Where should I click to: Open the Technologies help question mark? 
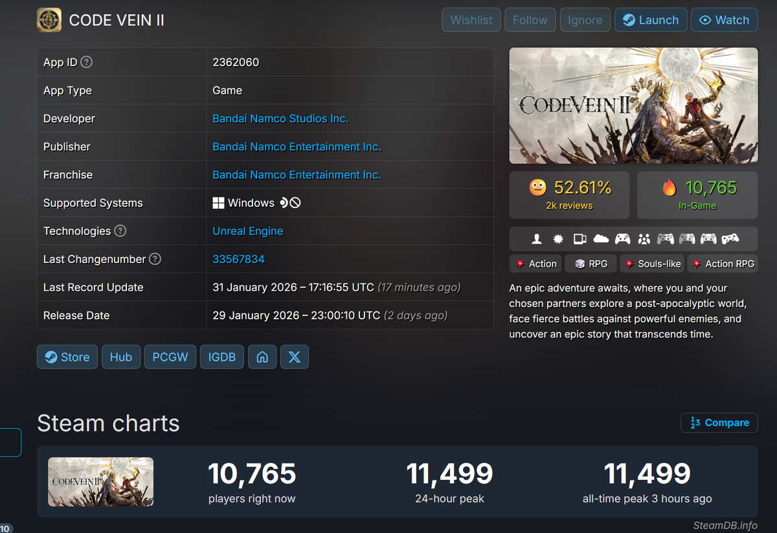point(120,231)
